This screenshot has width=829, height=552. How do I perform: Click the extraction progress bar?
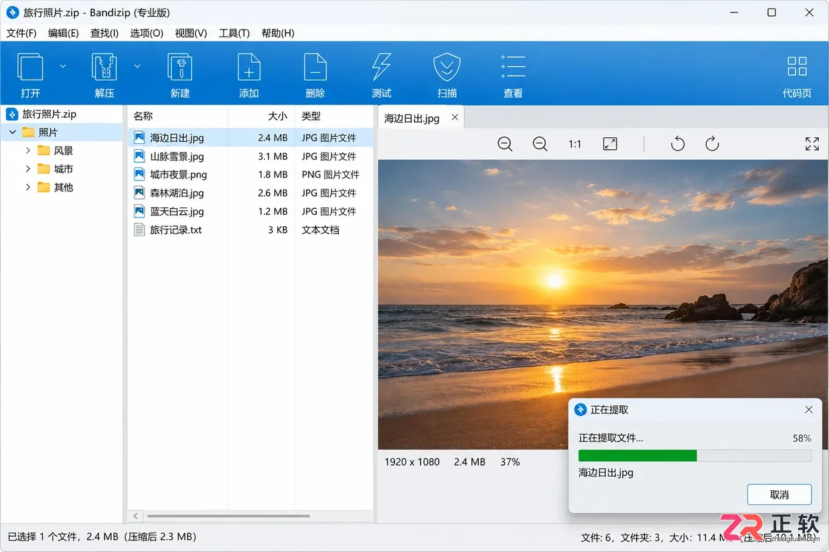[695, 456]
